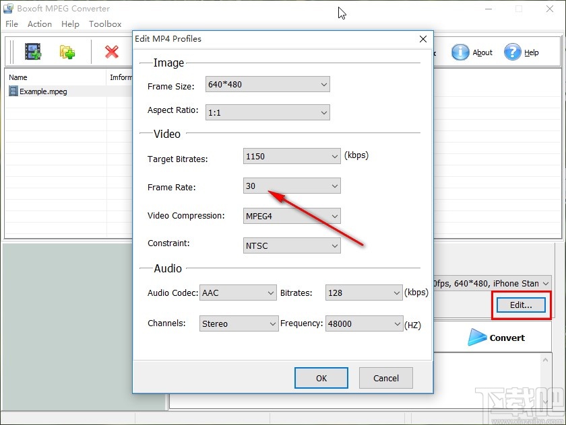The width and height of the screenshot is (566, 425).
Task: Click the Edit... button
Action: pyautogui.click(x=520, y=305)
